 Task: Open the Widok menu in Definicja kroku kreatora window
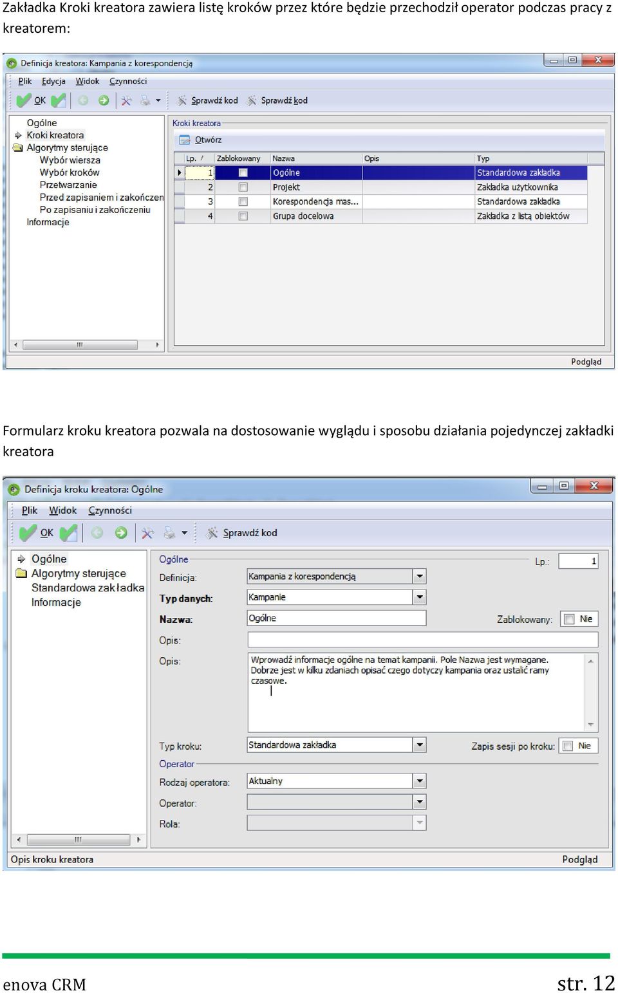coord(63,510)
